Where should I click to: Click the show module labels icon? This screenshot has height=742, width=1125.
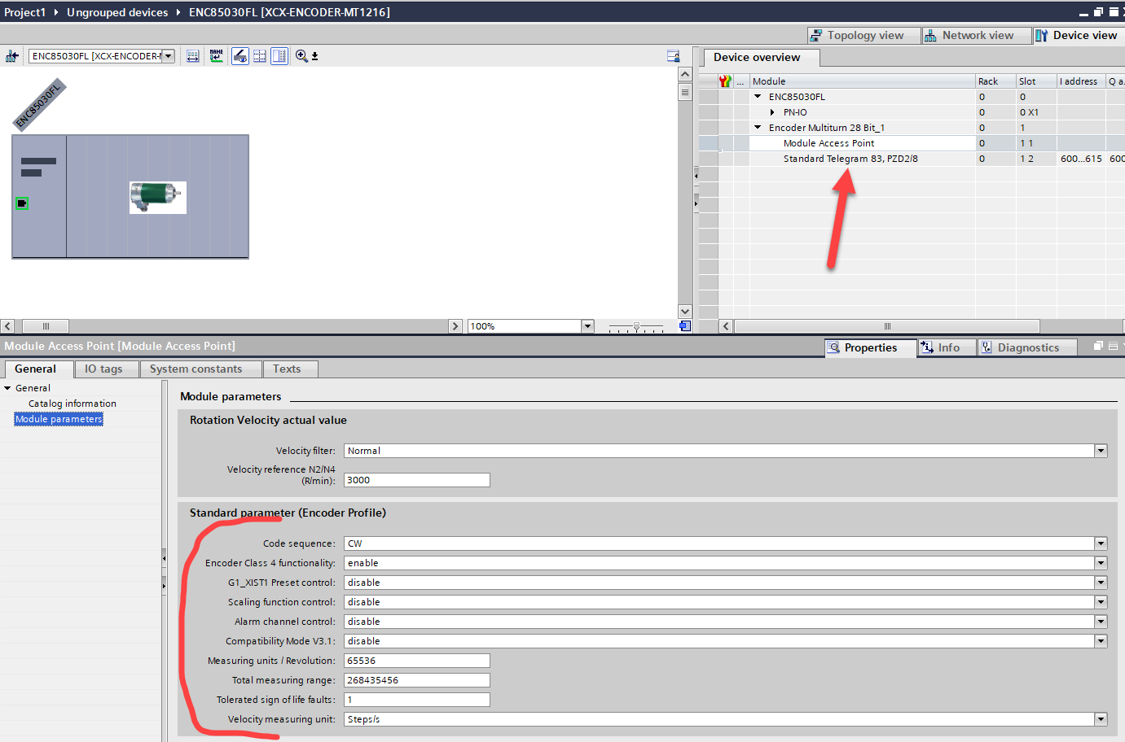tap(240, 56)
